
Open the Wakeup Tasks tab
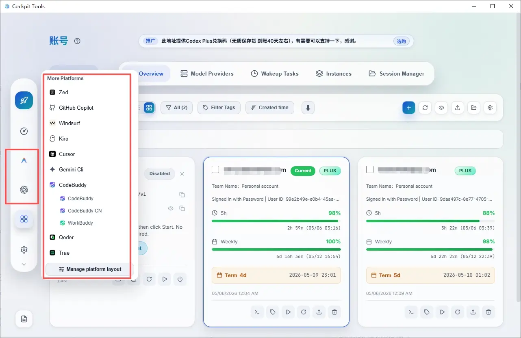click(275, 74)
